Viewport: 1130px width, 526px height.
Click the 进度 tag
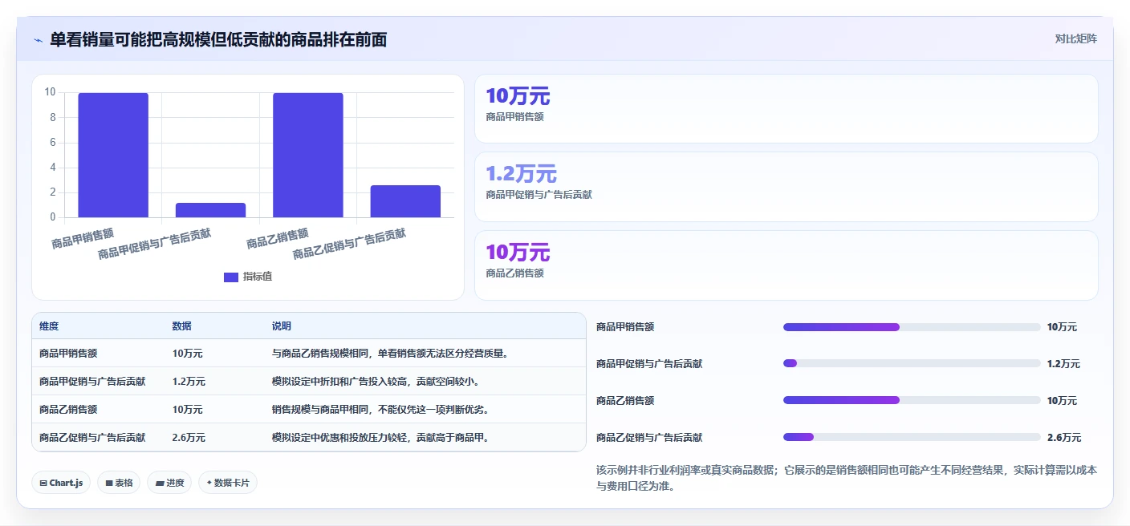[169, 483]
